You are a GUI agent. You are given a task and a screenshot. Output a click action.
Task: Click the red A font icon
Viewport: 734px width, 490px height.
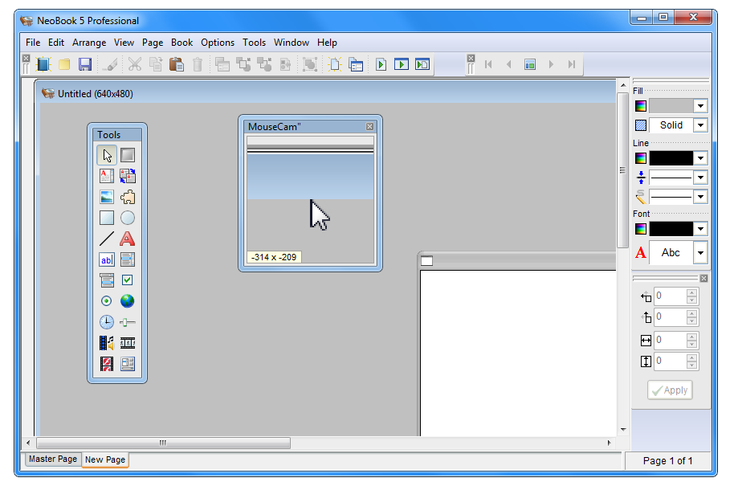[640, 253]
